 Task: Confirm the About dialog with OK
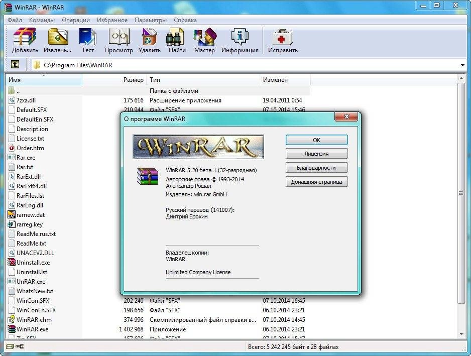coord(317,140)
